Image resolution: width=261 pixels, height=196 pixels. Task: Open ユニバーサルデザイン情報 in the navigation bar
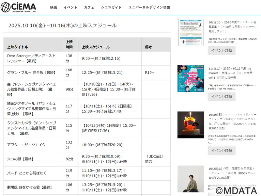coord(149,7)
